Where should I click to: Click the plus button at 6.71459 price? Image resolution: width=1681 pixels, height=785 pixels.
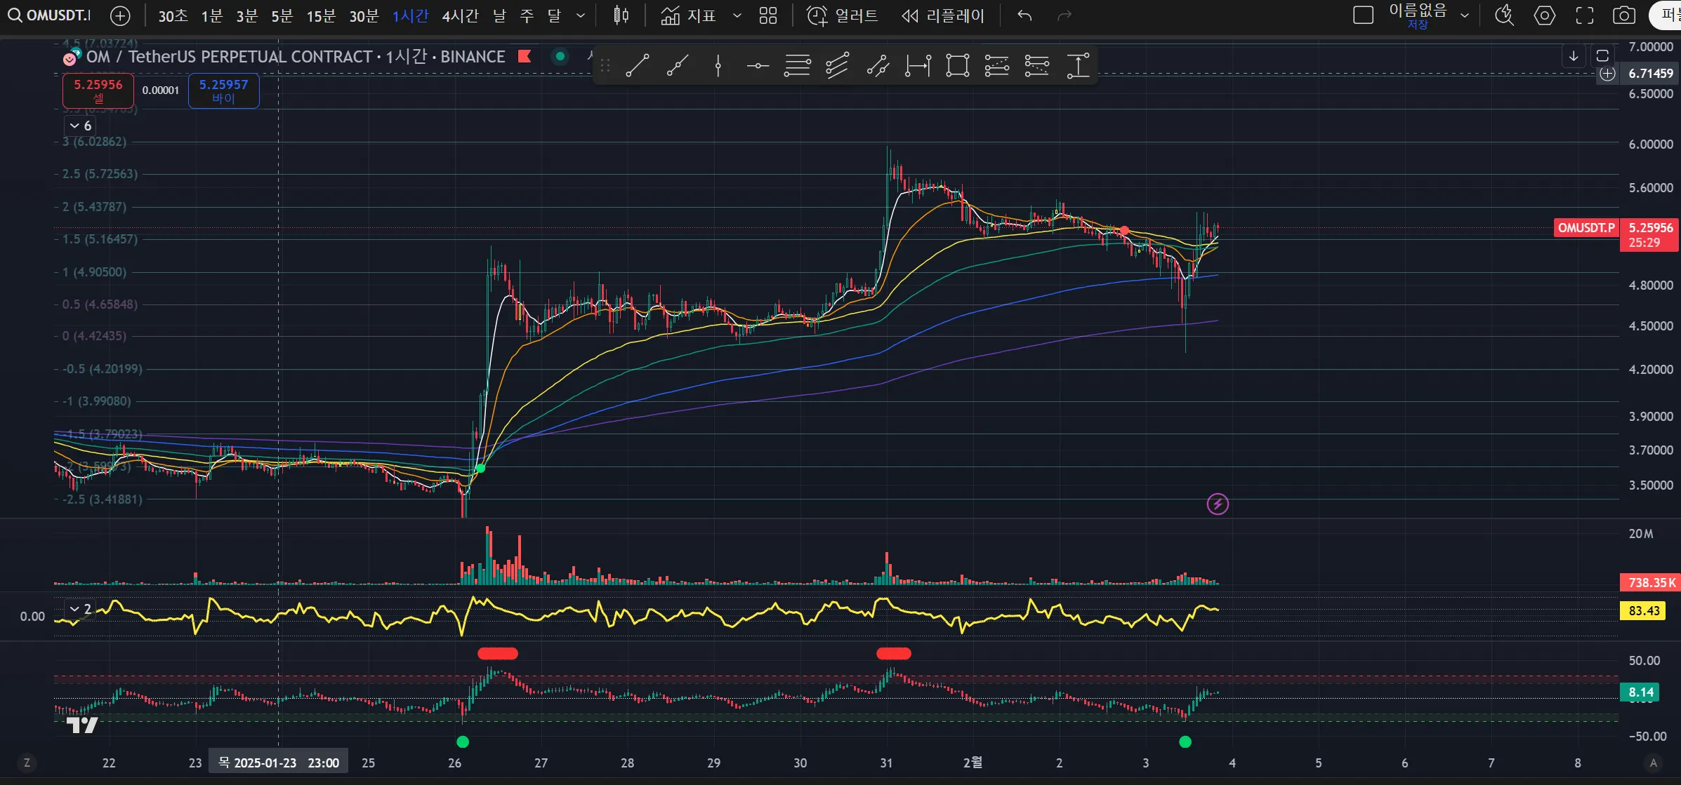click(1607, 74)
